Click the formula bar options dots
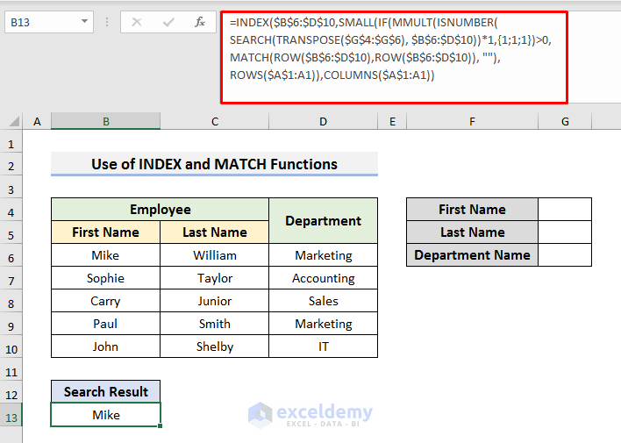 point(107,22)
